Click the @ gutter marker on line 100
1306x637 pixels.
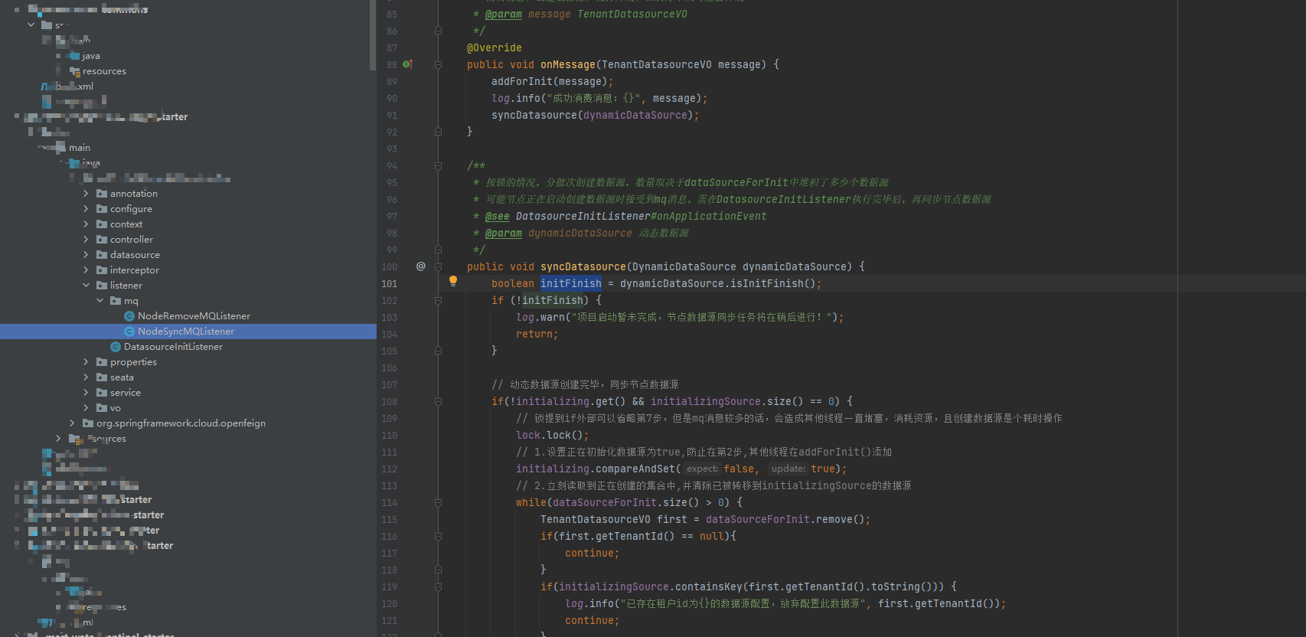tap(420, 266)
